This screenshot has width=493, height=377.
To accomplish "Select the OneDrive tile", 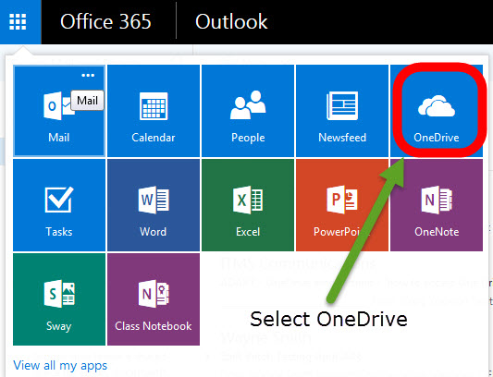I will (x=437, y=111).
